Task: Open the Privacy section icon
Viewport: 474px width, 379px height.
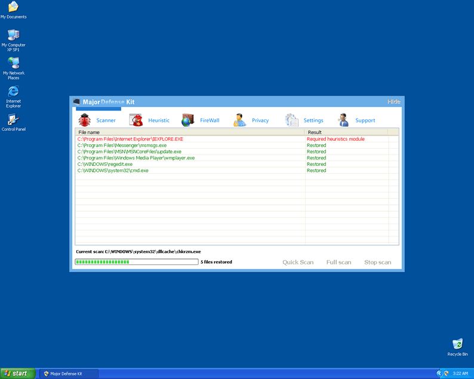Action: [240, 120]
